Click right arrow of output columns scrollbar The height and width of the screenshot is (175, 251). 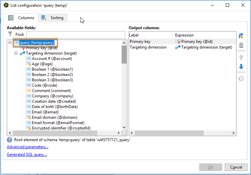tap(233, 133)
